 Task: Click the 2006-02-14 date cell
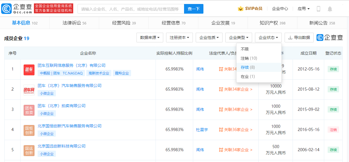[309, 150]
